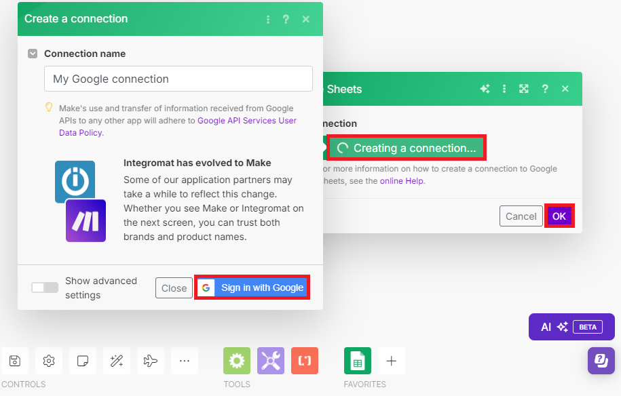Click the lightbulb hint icon
621x396 pixels.
coord(49,107)
